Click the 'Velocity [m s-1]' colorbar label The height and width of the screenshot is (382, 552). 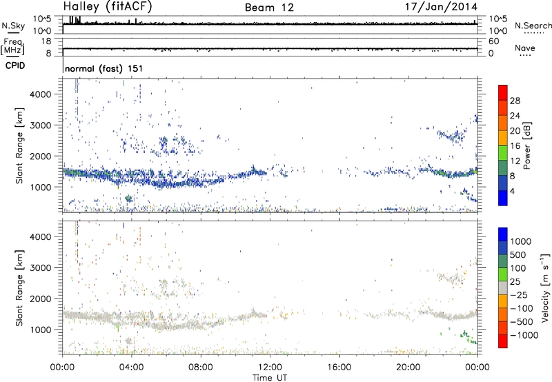click(x=544, y=288)
